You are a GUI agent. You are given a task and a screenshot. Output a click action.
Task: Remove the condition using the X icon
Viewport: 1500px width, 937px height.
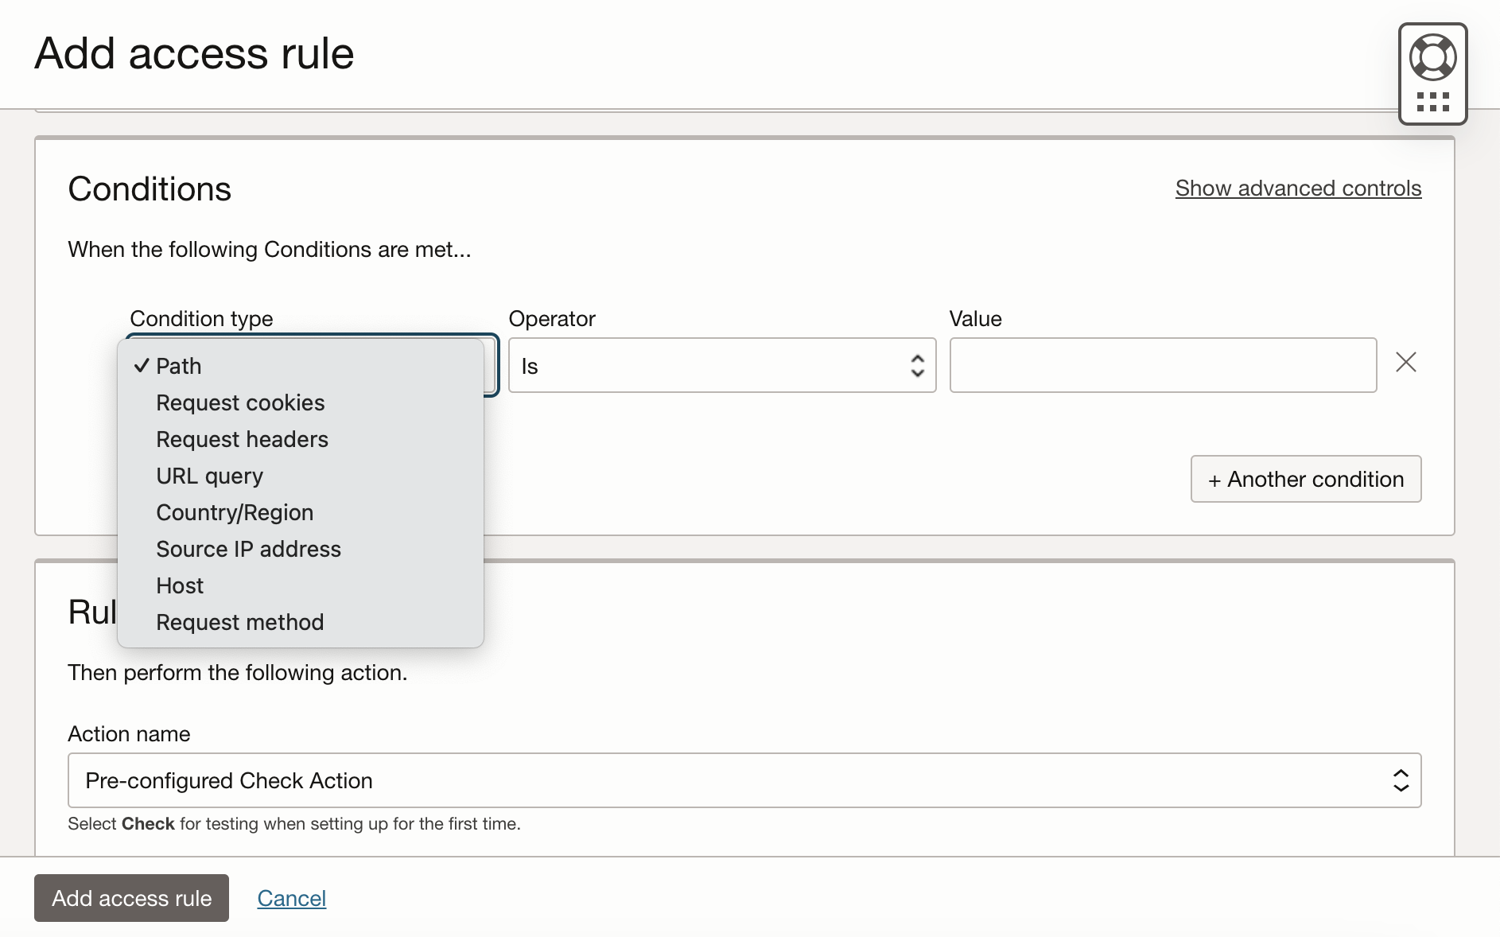[1405, 363]
